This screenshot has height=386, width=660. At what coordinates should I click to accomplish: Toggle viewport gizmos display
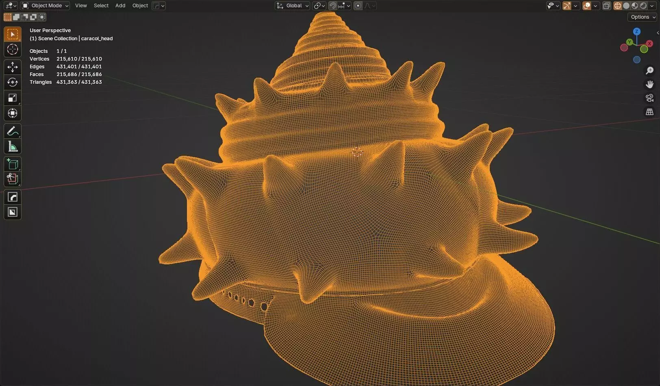point(567,6)
